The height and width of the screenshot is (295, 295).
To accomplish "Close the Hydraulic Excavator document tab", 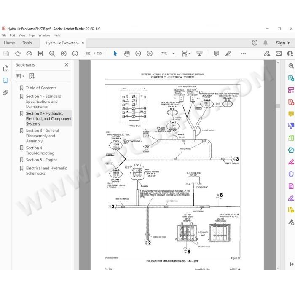I will 83,43.
